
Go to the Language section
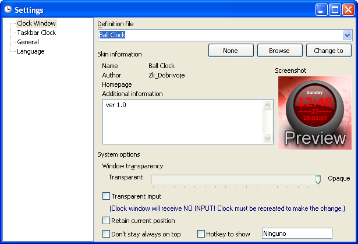[31, 51]
